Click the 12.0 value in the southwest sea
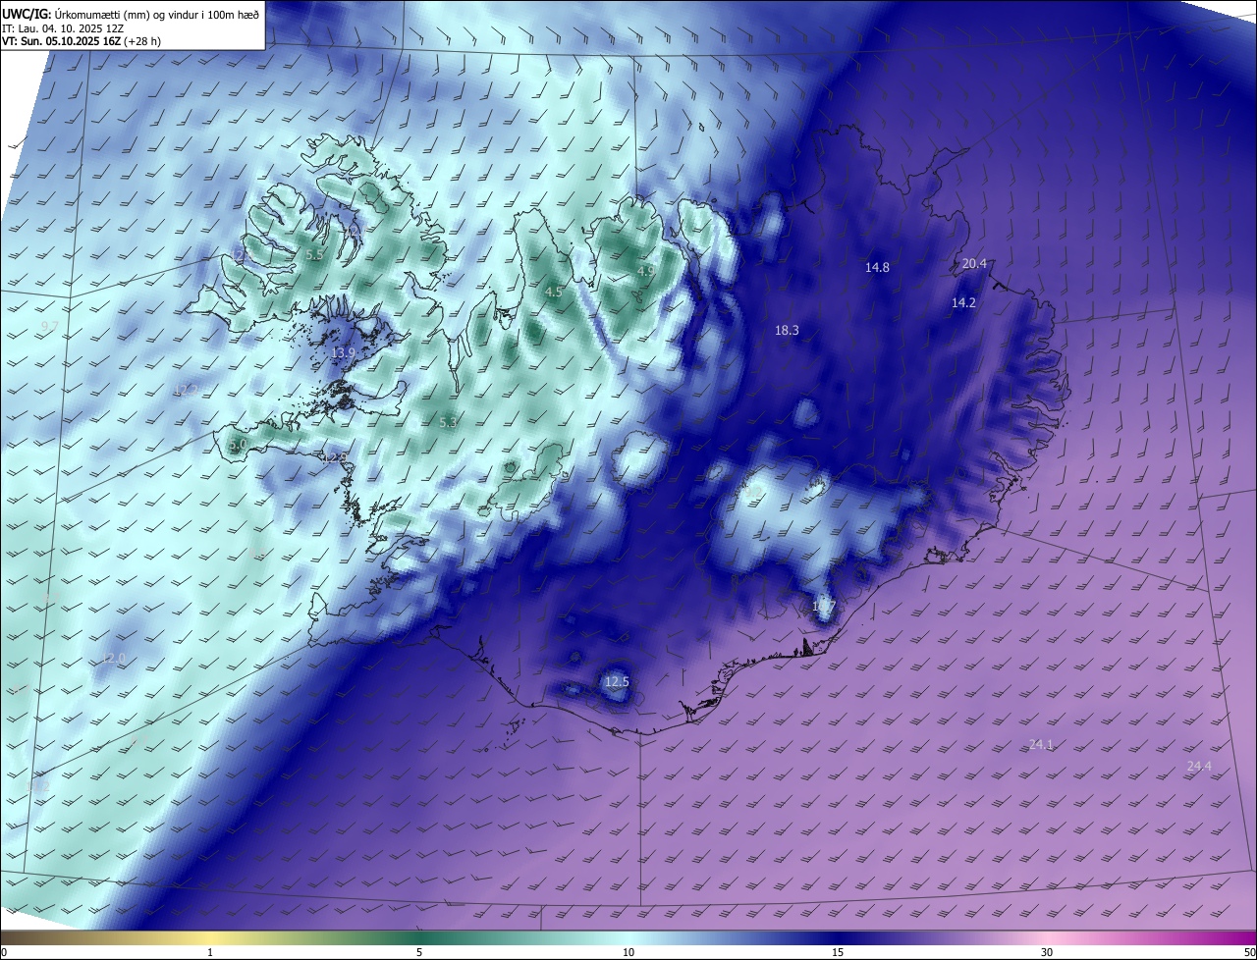1257x960 pixels. (114, 659)
